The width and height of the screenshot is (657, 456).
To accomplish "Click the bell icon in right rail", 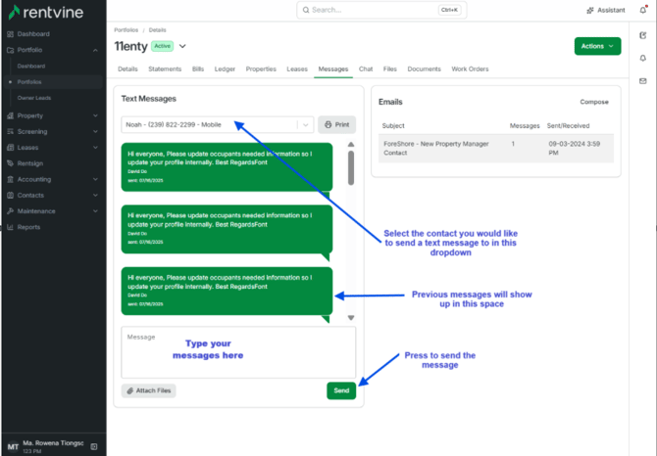I will point(642,58).
